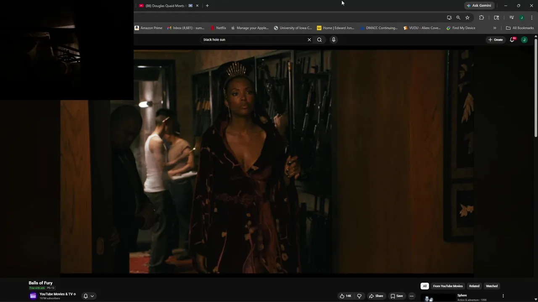Viewport: 538px width, 302px height.
Task: Select the Related filter chip
Action: tap(474, 286)
